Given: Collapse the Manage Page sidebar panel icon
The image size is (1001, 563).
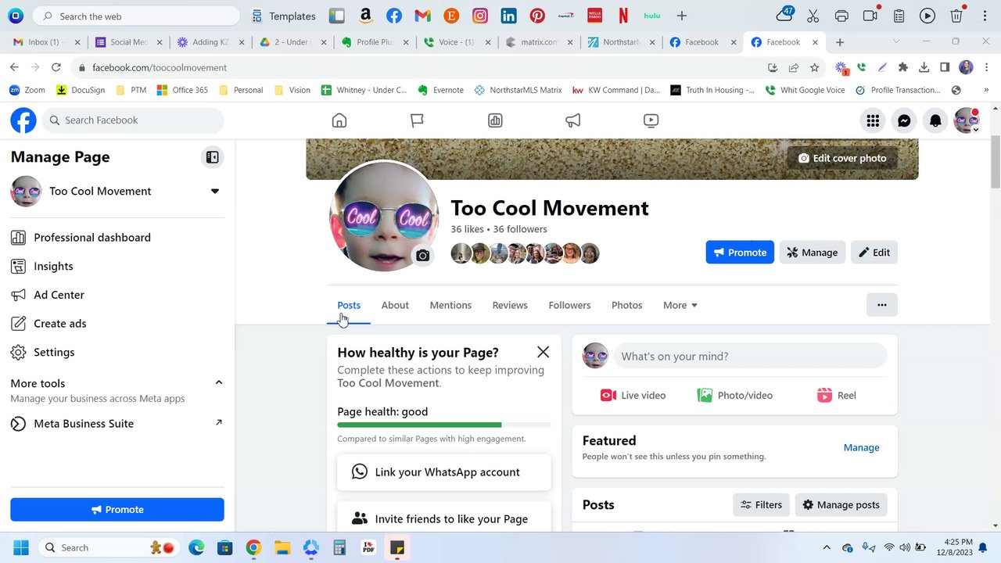Looking at the screenshot, I should click(212, 157).
